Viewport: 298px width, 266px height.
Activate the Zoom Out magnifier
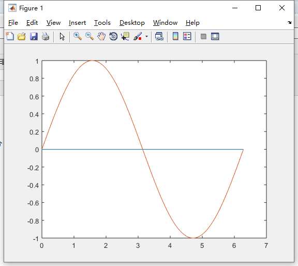point(90,36)
